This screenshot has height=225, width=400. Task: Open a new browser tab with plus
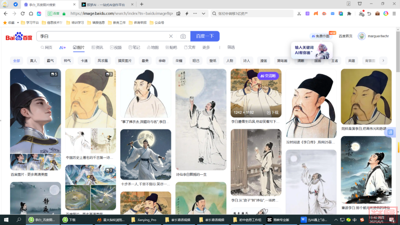coord(141,4)
